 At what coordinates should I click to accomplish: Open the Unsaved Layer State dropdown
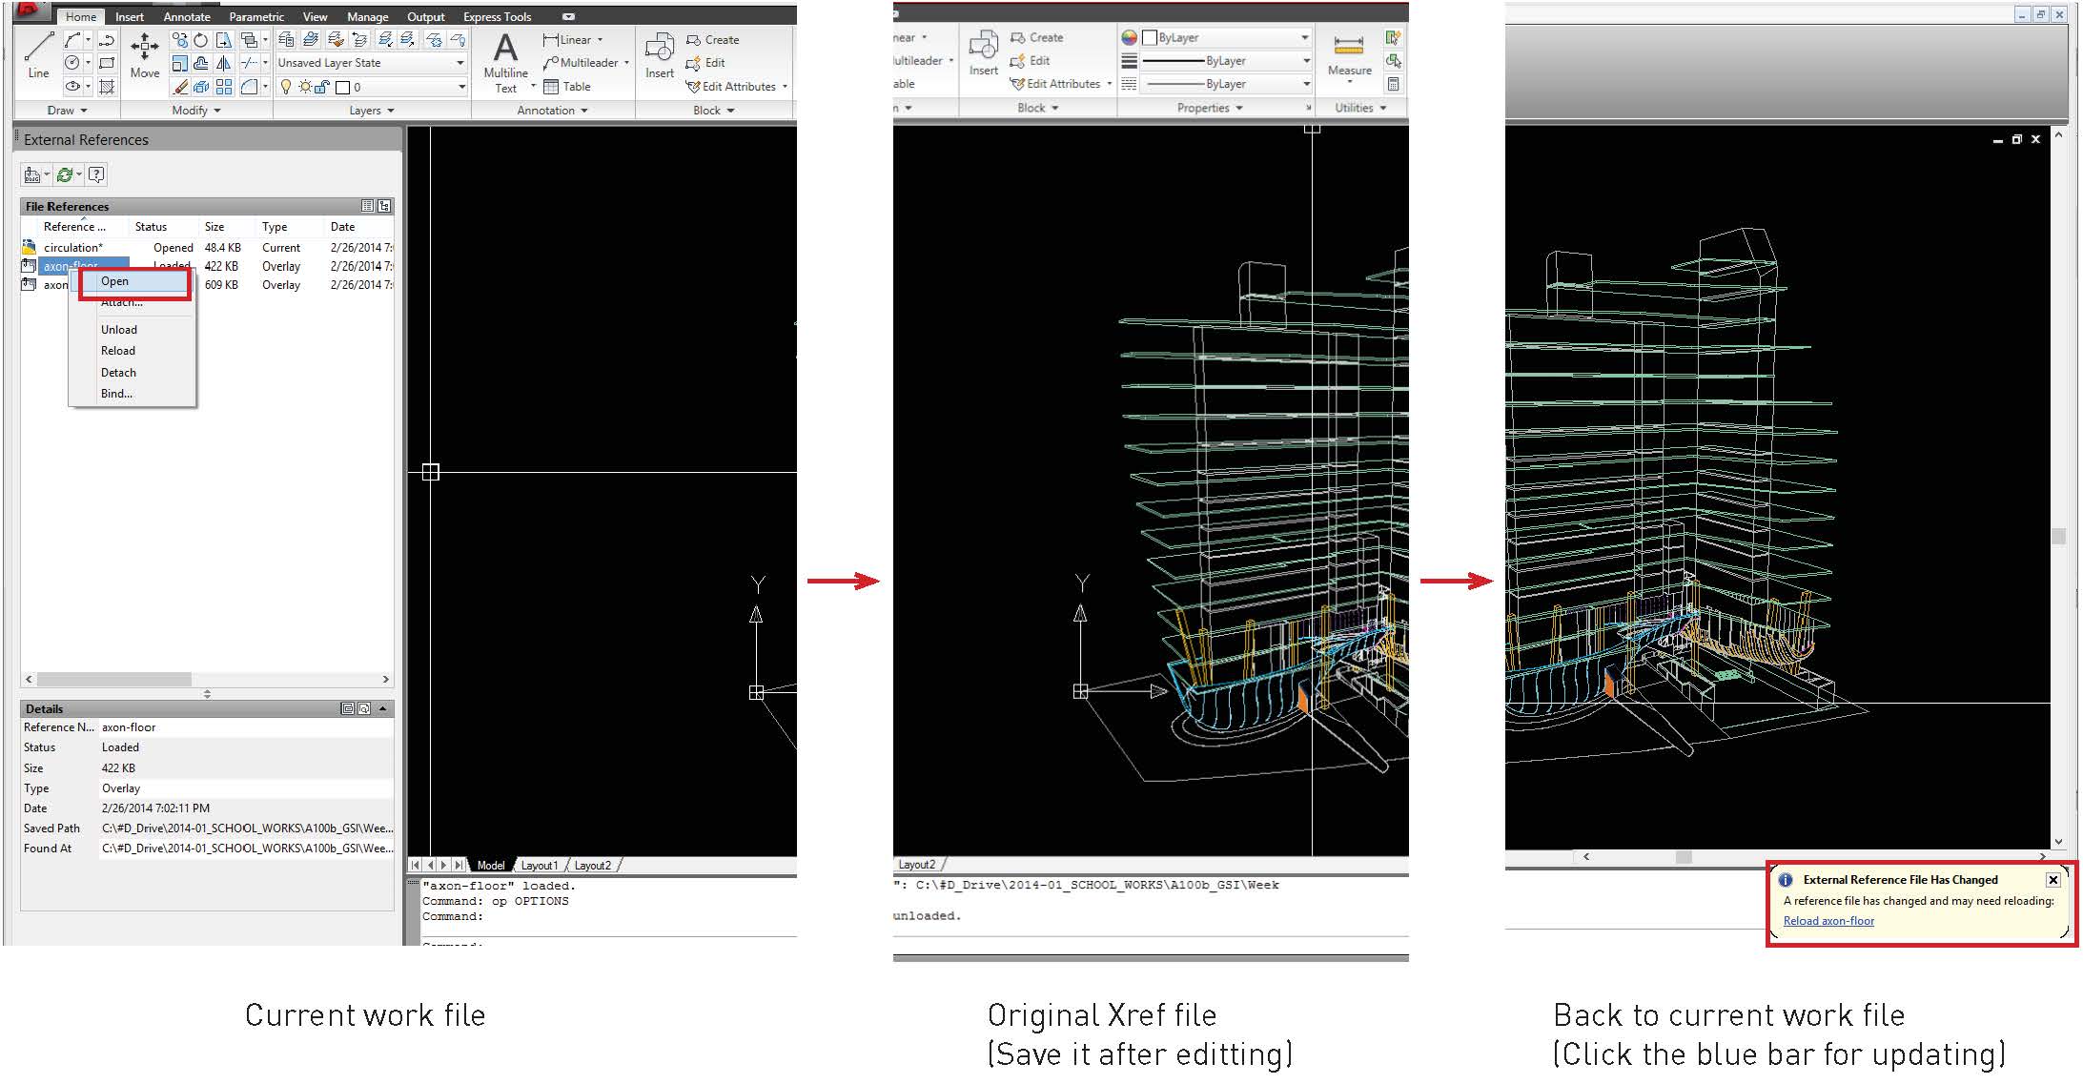tap(459, 63)
